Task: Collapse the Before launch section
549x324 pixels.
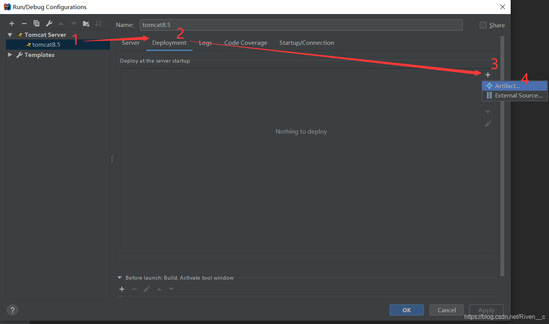Action: click(x=120, y=278)
